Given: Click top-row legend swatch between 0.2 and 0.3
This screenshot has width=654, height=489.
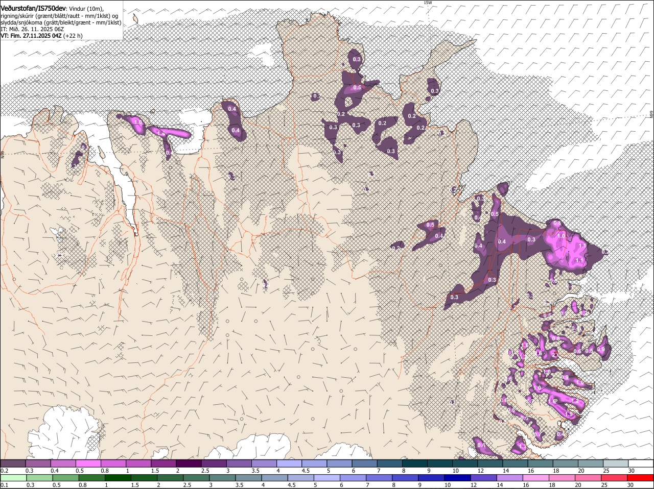Looking at the screenshot, I should coord(13,463).
